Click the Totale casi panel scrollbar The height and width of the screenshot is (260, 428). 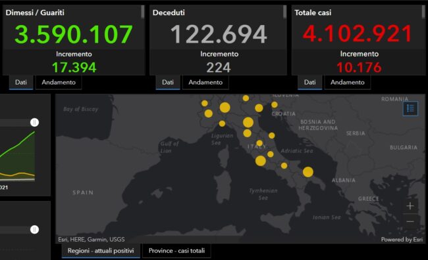tap(423, 12)
